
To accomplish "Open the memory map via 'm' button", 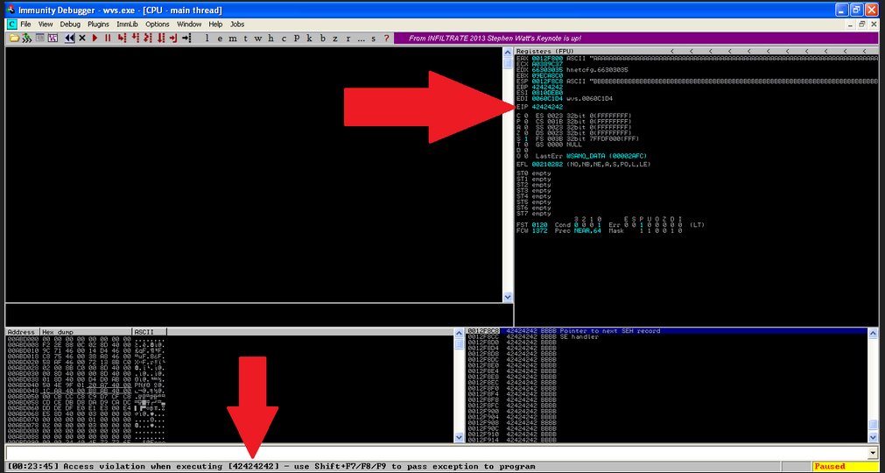I will [232, 39].
